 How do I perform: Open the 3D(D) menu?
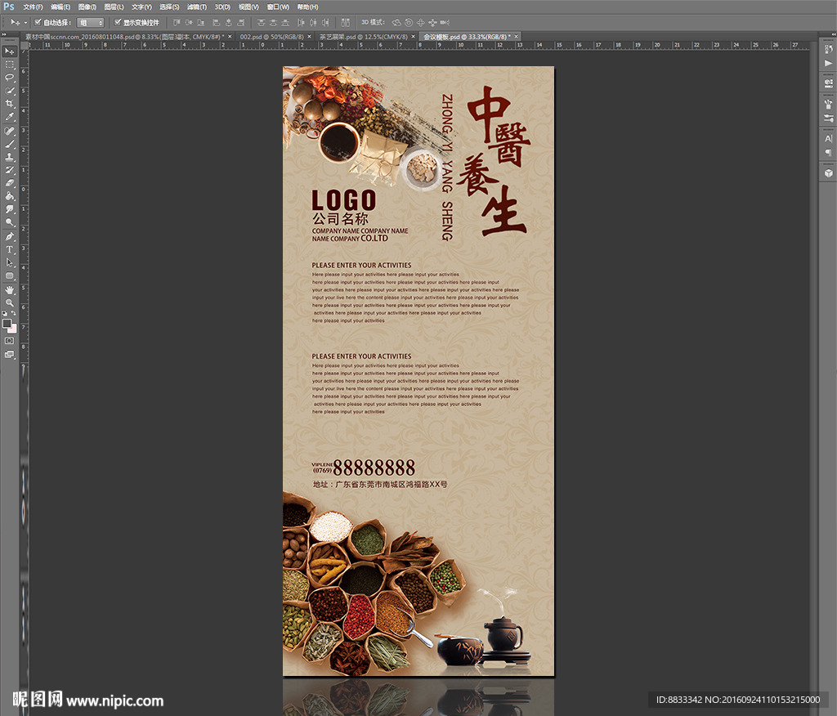[x=222, y=7]
